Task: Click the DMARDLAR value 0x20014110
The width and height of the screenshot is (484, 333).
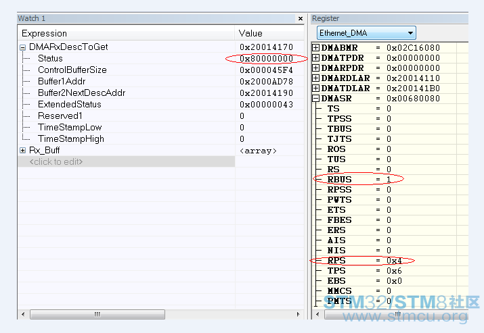Action: click(414, 78)
